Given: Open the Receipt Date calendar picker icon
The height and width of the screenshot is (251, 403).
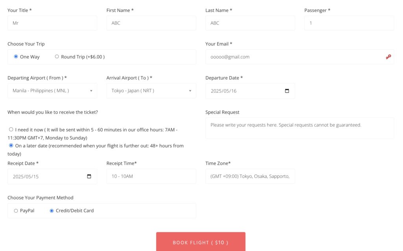Looking at the screenshot, I should tap(89, 176).
